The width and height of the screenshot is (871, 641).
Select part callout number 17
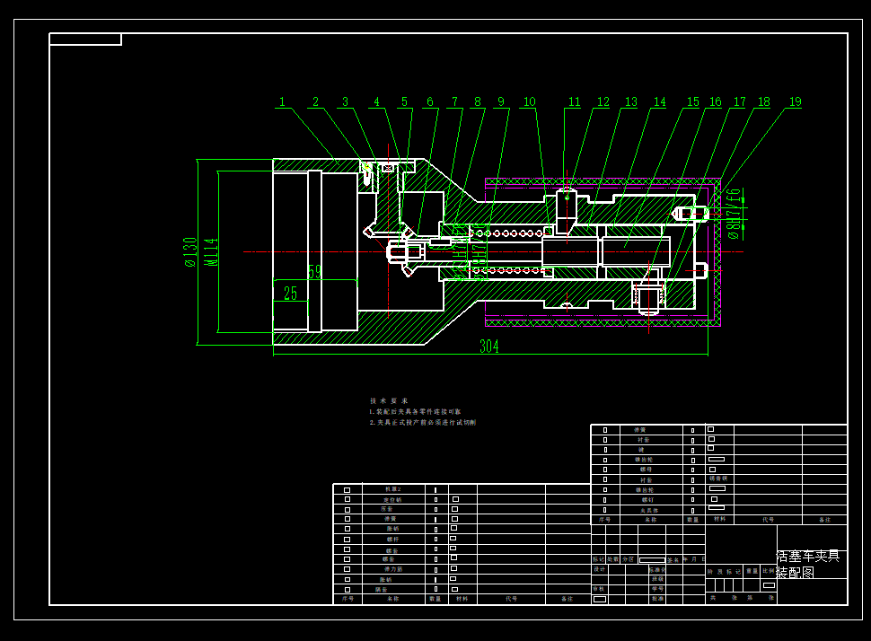(739, 101)
